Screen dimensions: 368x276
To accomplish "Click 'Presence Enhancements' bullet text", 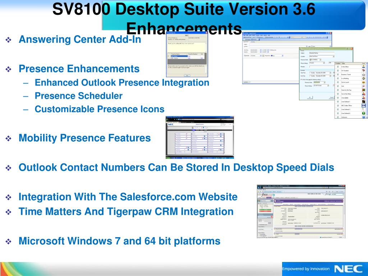I will pos(79,69).
